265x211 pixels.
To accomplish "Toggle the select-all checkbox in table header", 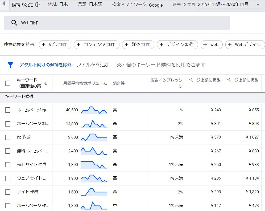I will coord(8,83).
